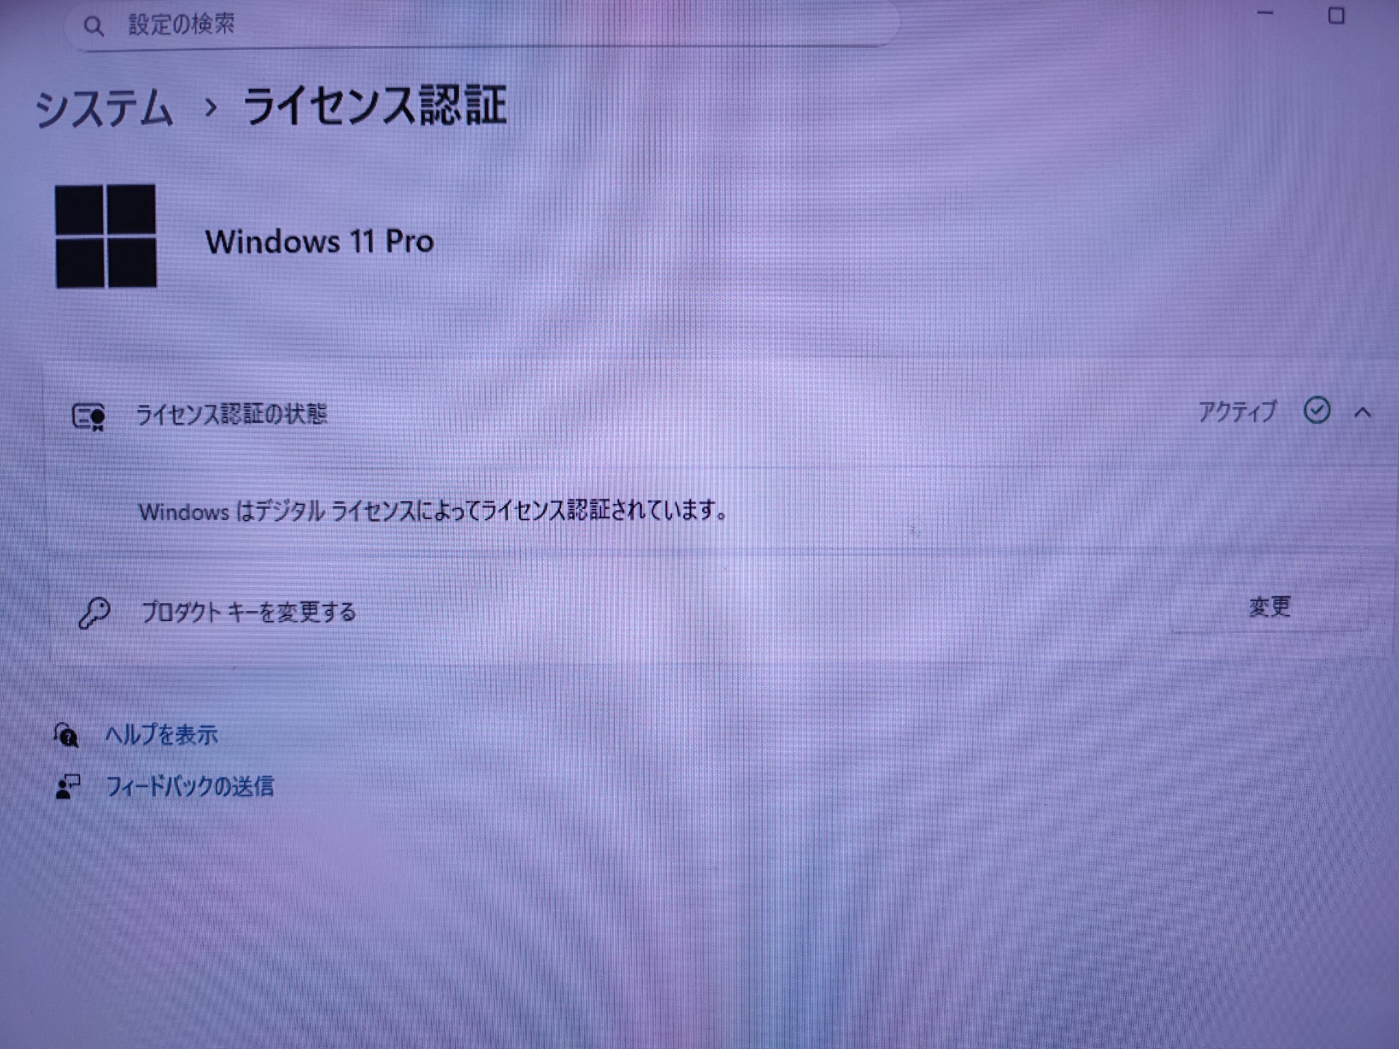Go back to システム breadcrumb
Viewport: 1399px width, 1049px height.
[104, 108]
